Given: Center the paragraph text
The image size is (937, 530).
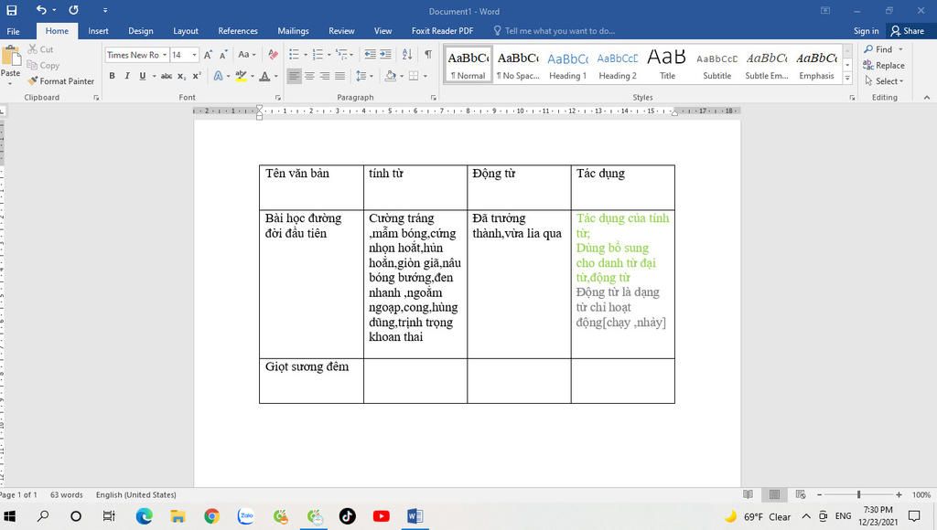Looking at the screenshot, I should [309, 76].
